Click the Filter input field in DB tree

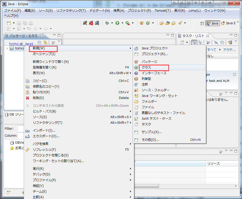point(21,128)
